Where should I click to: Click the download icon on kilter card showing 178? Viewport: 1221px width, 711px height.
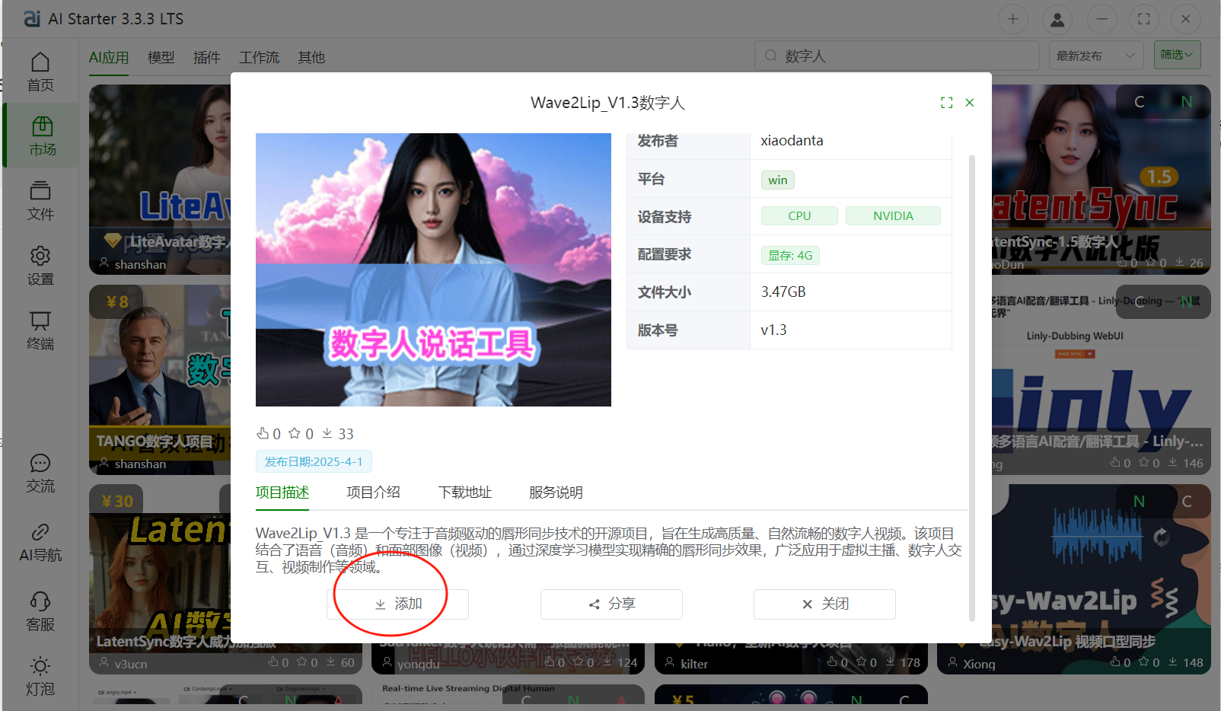[x=890, y=662]
